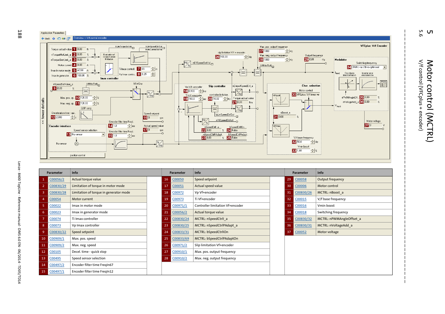The width and height of the screenshot is (445, 314).
Task: Select the Hz/% converter beside n16SpeedCtrlAct
Action: point(205,121)
